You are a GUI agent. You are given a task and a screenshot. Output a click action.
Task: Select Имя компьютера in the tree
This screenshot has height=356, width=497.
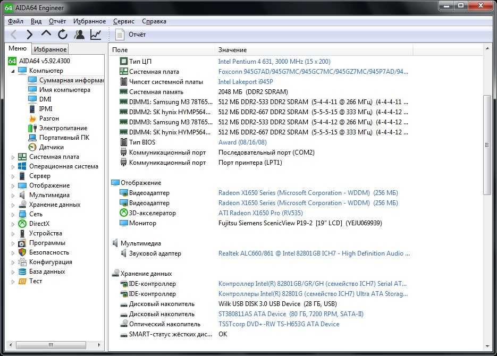coord(65,90)
